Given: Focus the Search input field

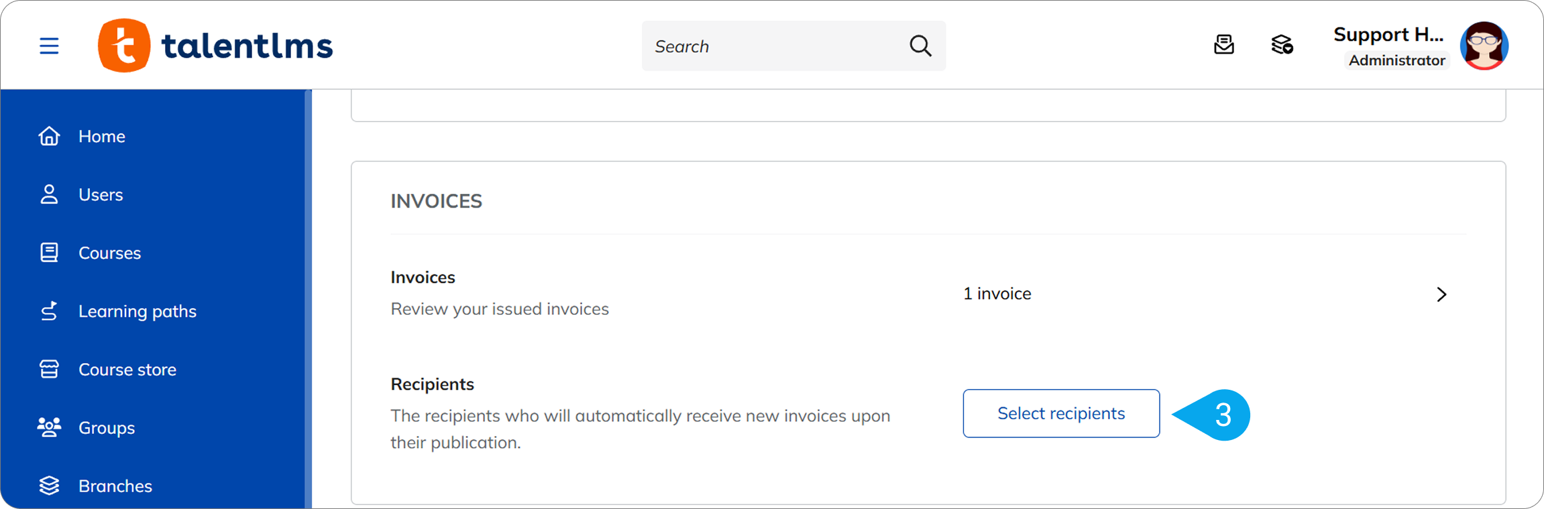Looking at the screenshot, I should tap(771, 46).
